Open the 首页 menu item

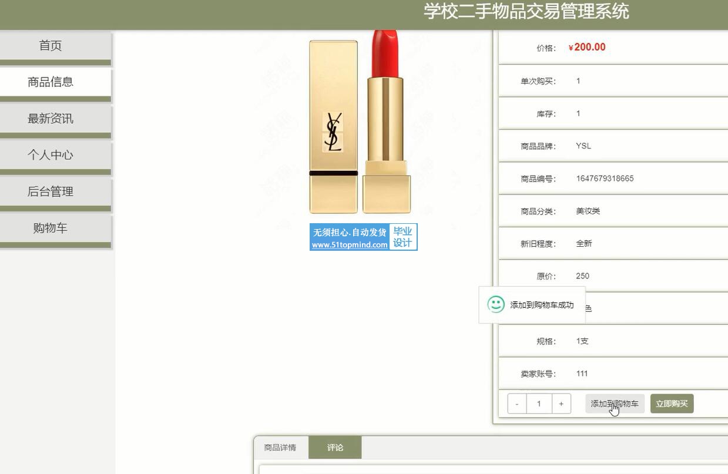click(x=55, y=46)
